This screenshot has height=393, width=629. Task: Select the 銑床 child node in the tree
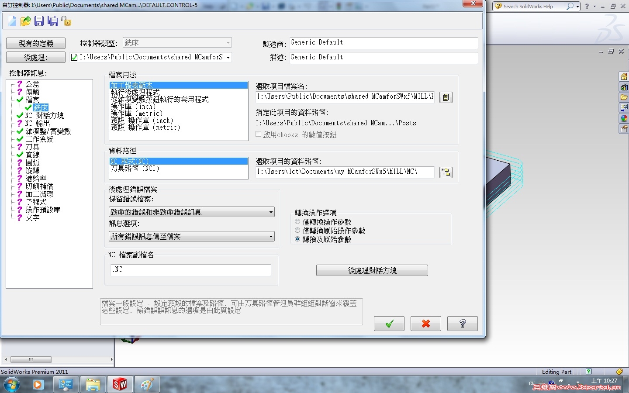[x=41, y=107]
